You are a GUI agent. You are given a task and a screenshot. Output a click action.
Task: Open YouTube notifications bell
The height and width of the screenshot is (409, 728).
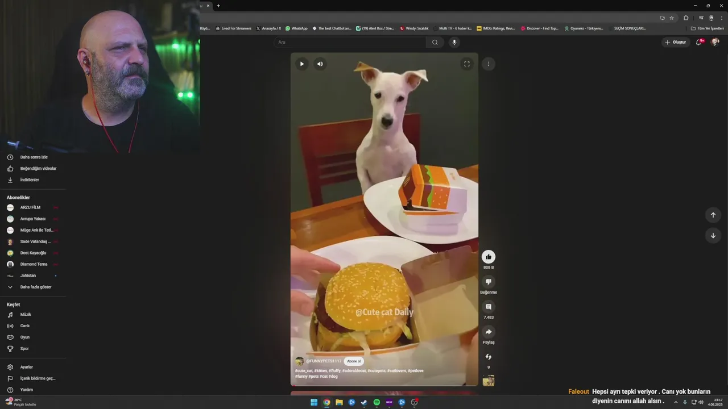point(699,42)
